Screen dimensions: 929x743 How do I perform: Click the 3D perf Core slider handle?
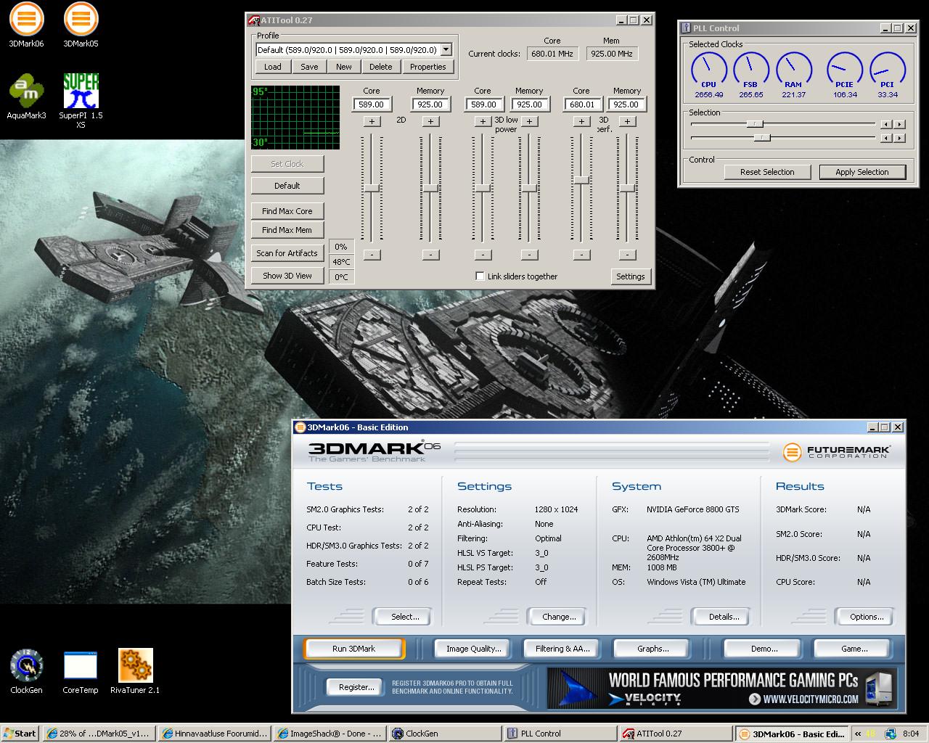581,179
